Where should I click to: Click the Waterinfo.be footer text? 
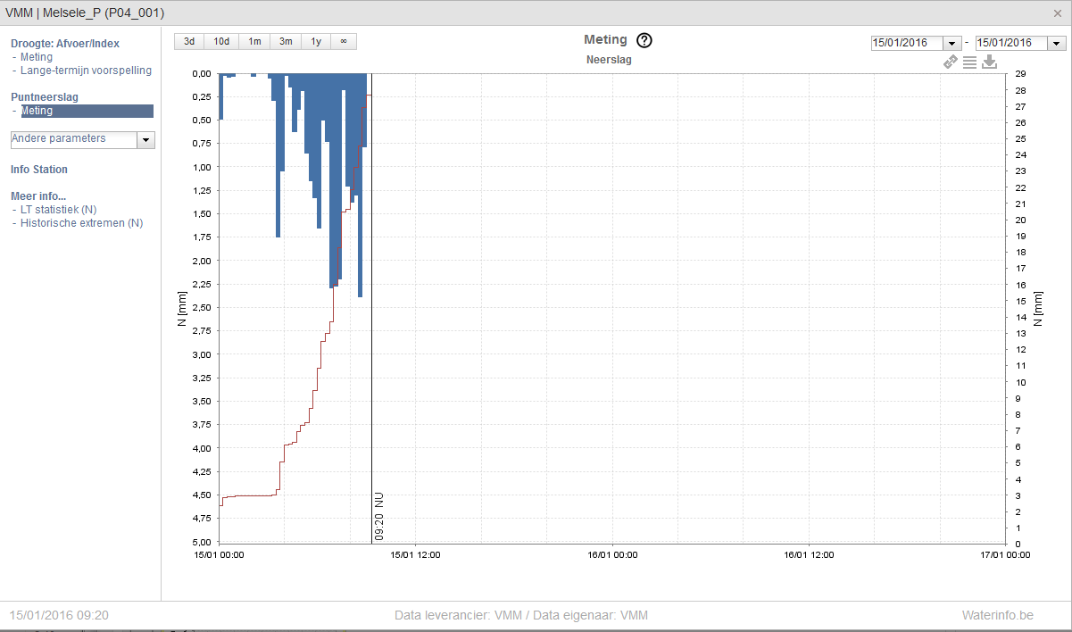pos(998,615)
